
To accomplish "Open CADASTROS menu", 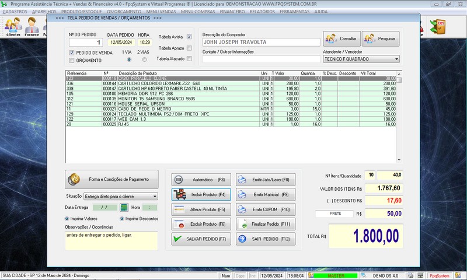I will click(x=15, y=12).
